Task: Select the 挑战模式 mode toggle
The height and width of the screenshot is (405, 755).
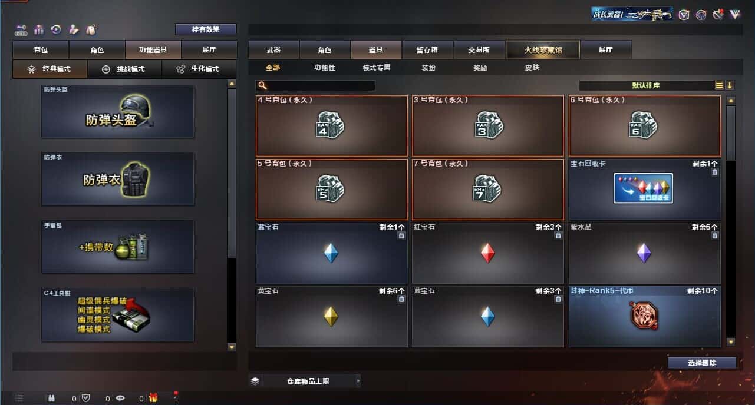Action: coord(124,69)
